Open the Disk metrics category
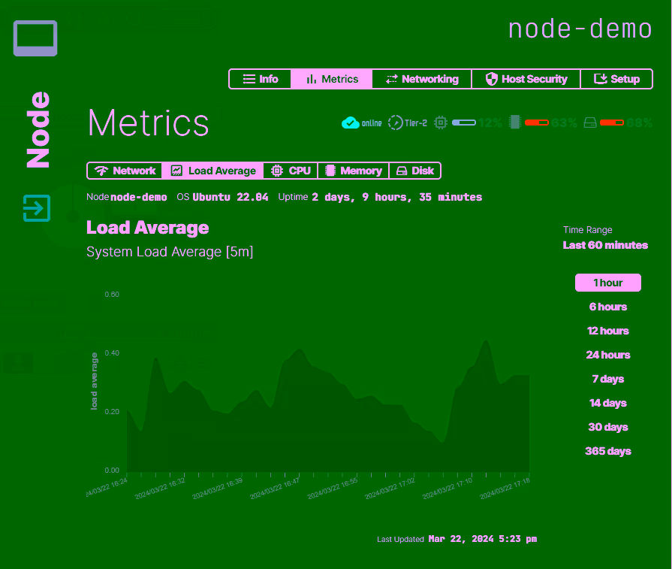 414,171
